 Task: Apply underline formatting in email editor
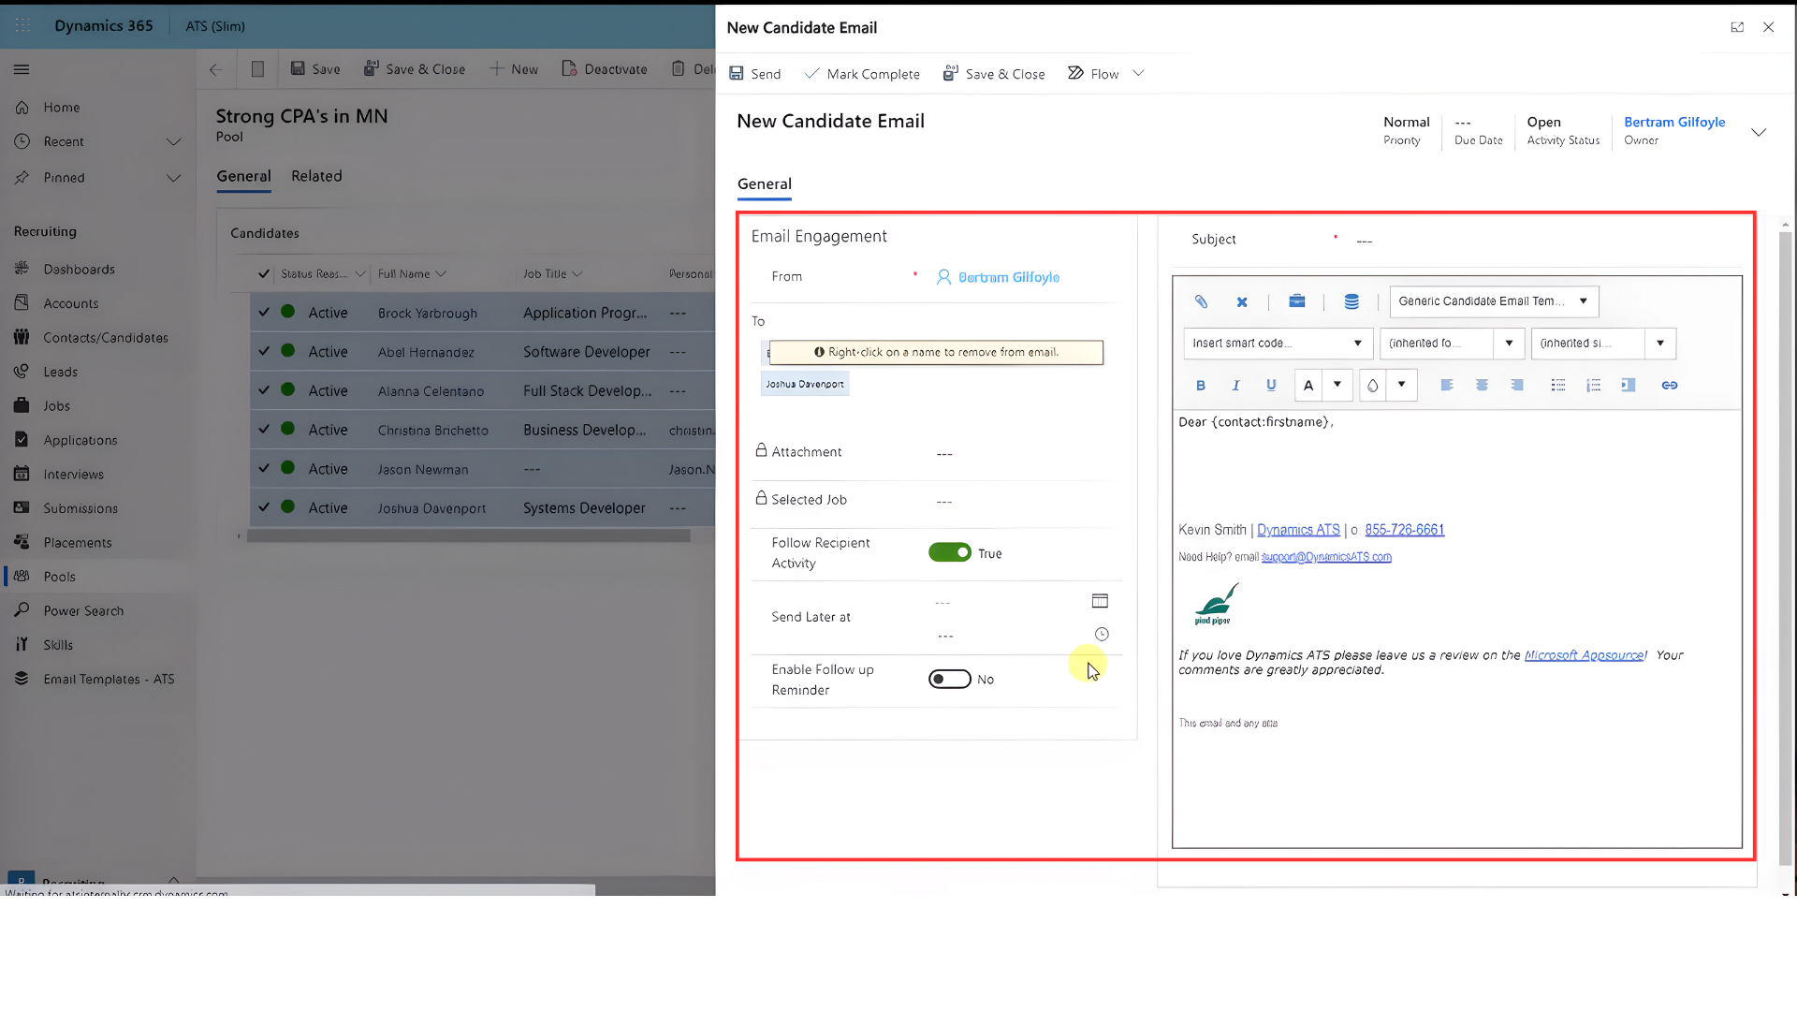coord(1271,385)
